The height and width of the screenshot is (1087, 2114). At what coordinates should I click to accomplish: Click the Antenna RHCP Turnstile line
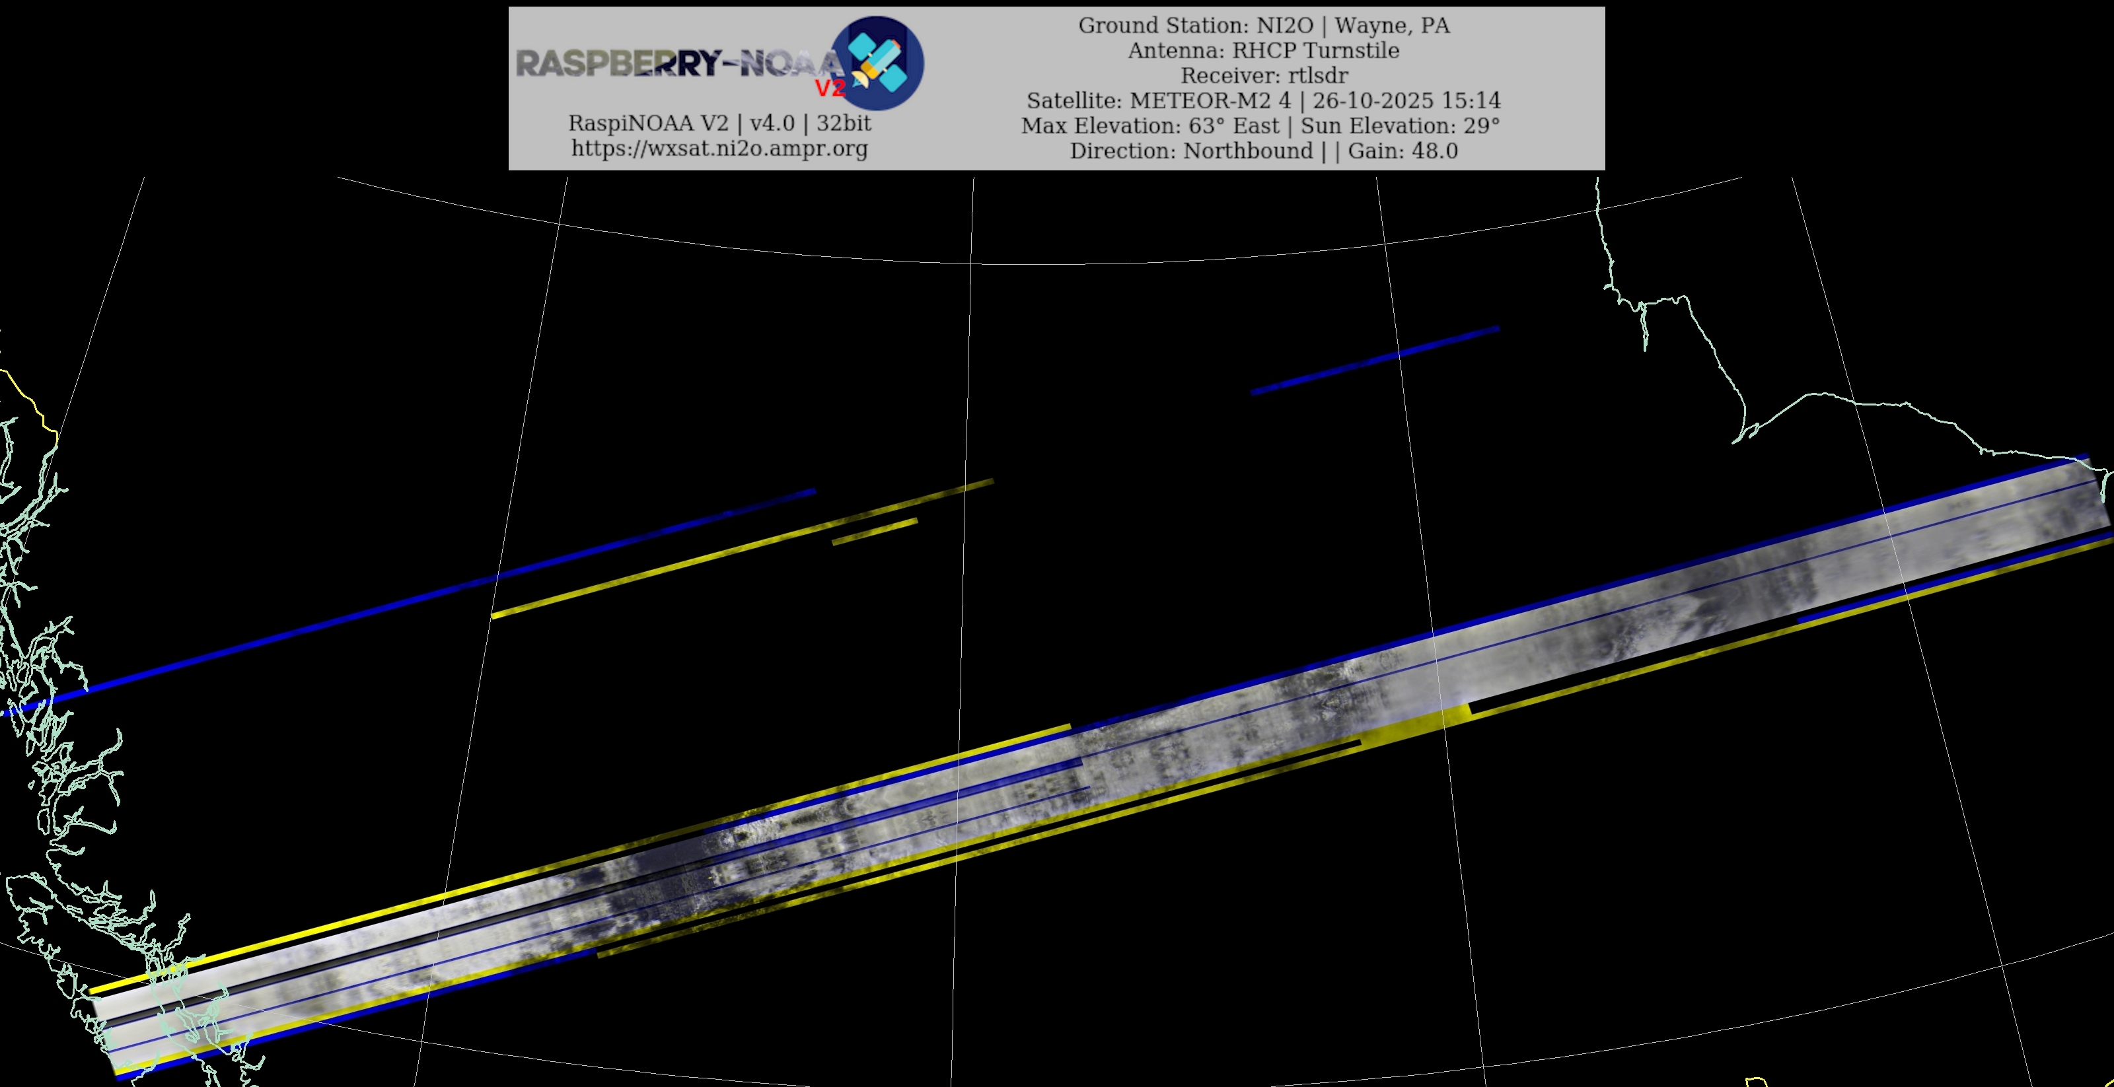coord(1263,50)
